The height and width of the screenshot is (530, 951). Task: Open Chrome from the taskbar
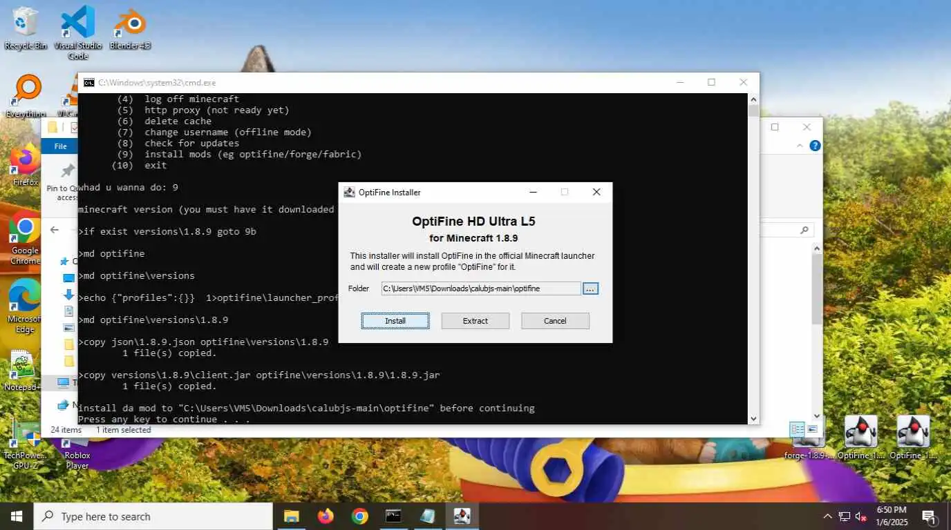359,516
